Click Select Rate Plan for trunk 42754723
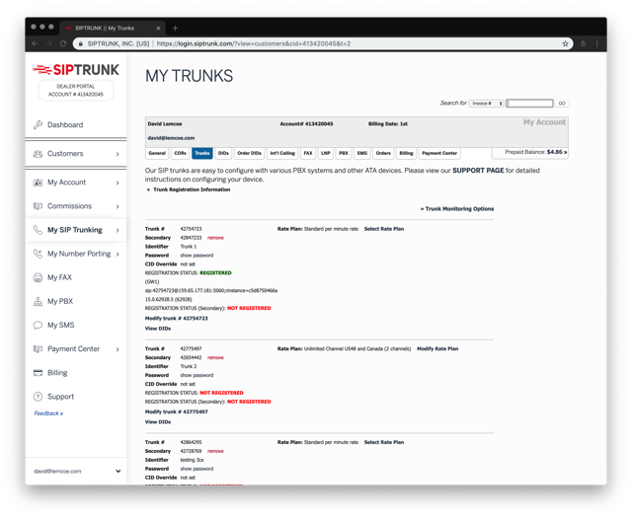The width and height of the screenshot is (632, 518). click(x=384, y=229)
